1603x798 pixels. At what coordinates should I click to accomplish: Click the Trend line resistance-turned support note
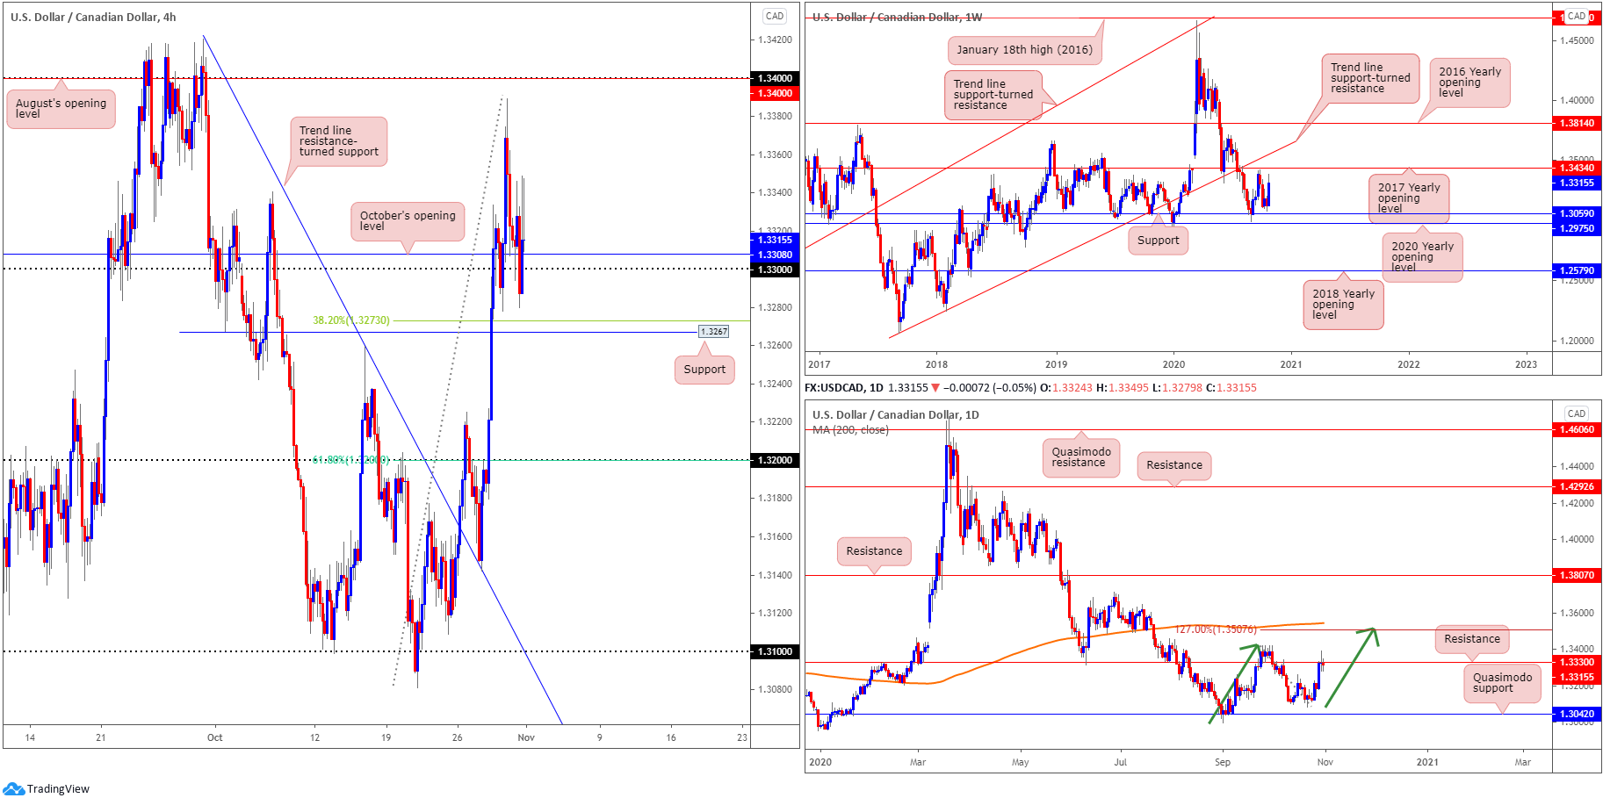pos(338,141)
